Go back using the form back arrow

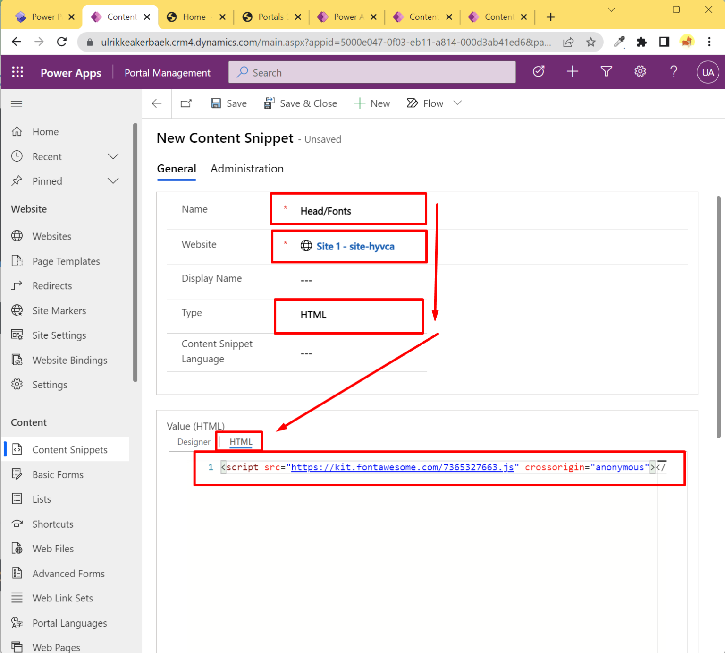click(157, 103)
